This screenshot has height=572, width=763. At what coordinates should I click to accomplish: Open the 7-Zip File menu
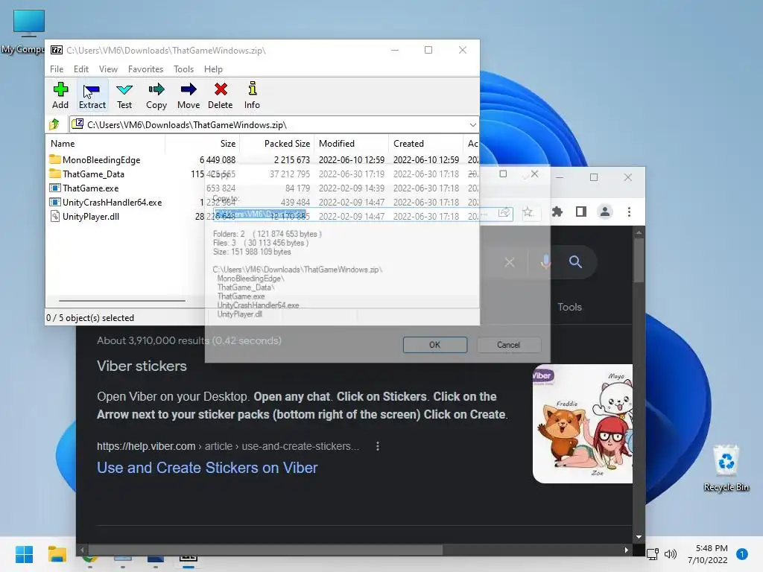(57, 69)
